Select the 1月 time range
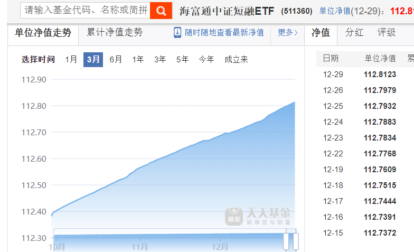Screen dimensions: 414x252 [71, 59]
